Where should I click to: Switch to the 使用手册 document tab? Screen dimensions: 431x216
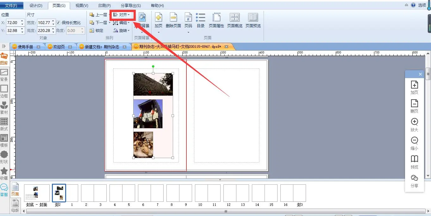click(x=25, y=47)
